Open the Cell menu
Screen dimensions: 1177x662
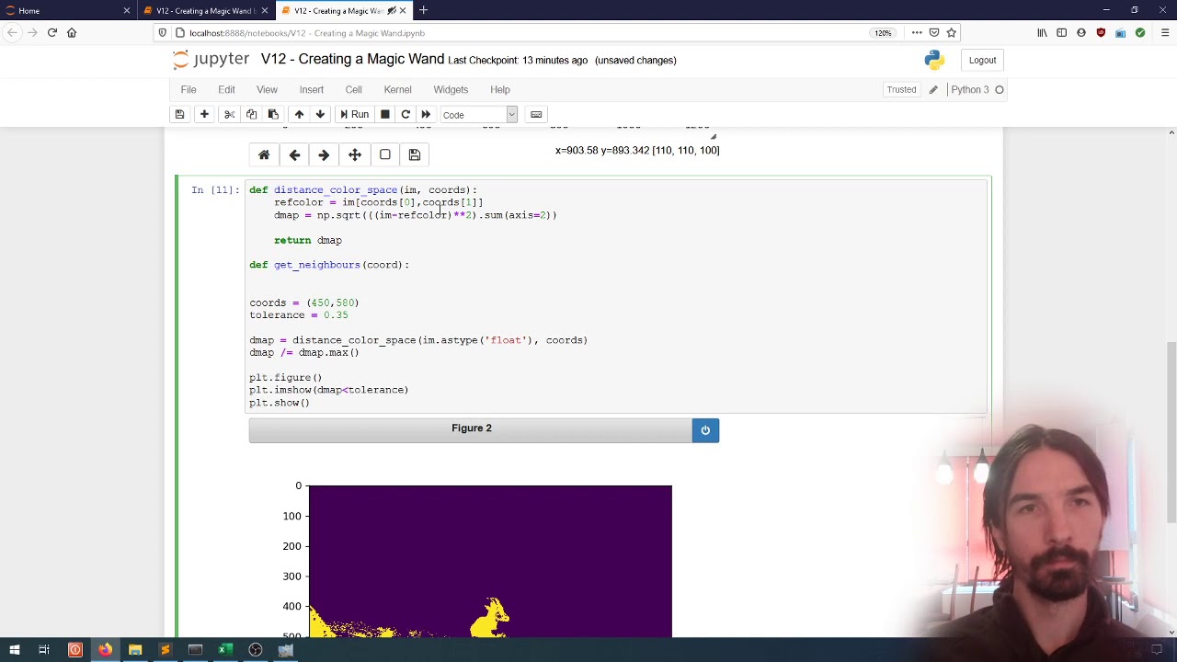click(x=353, y=89)
